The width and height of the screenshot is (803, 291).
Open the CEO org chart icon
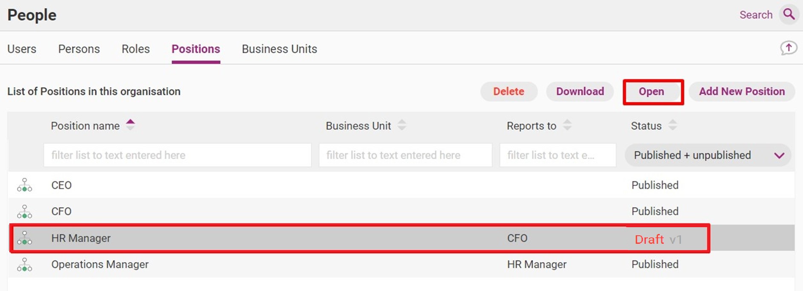pyautogui.click(x=25, y=185)
